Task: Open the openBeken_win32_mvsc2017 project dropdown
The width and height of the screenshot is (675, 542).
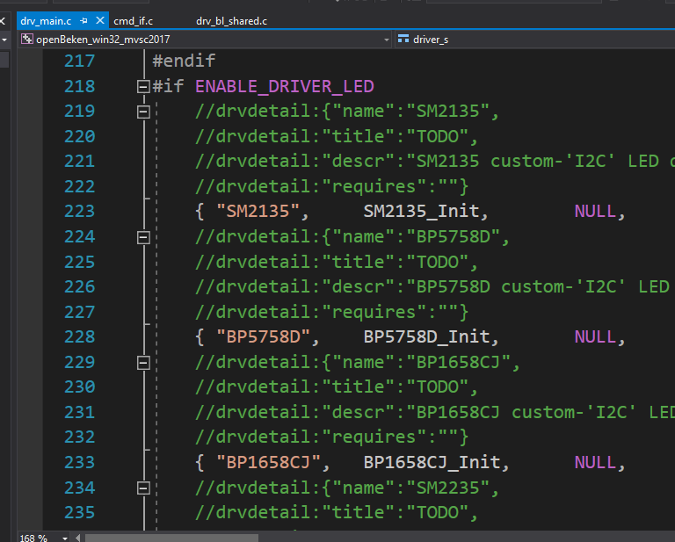Action: (386, 40)
